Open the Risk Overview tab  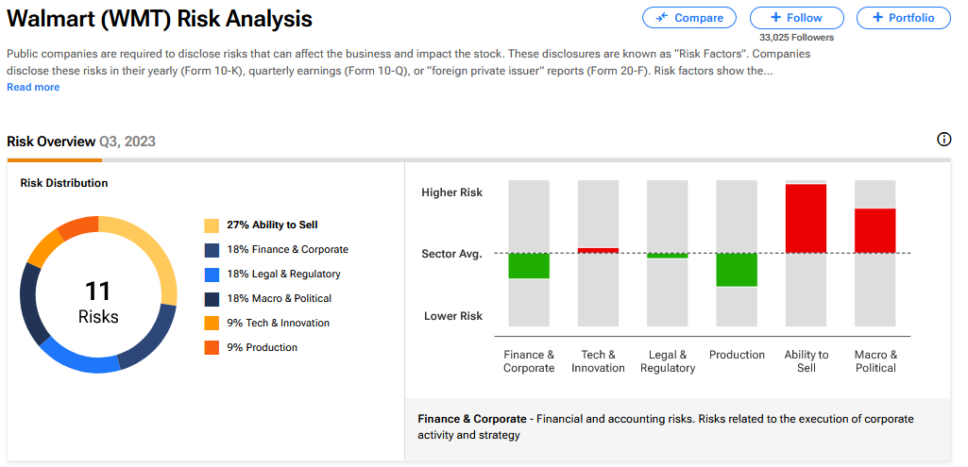(51, 142)
